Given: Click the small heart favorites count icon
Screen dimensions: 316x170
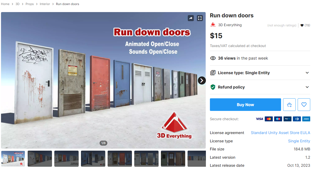Looking at the screenshot, I should point(302,25).
